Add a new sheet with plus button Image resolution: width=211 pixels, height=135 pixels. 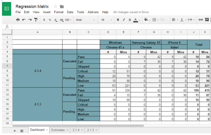(x=15, y=131)
